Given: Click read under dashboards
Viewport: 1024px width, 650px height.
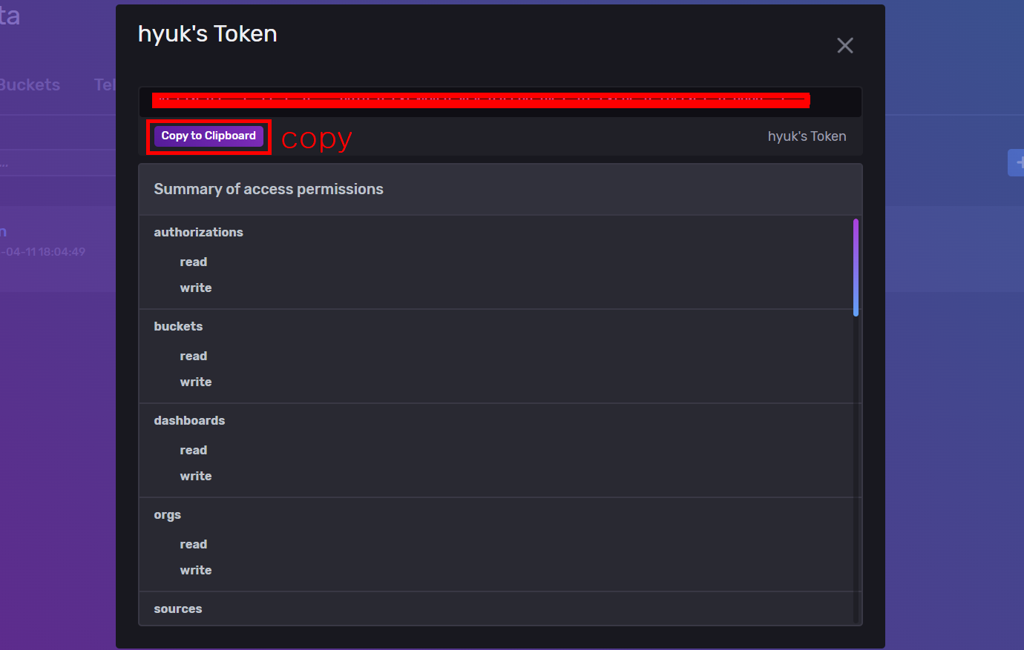Looking at the screenshot, I should 193,450.
